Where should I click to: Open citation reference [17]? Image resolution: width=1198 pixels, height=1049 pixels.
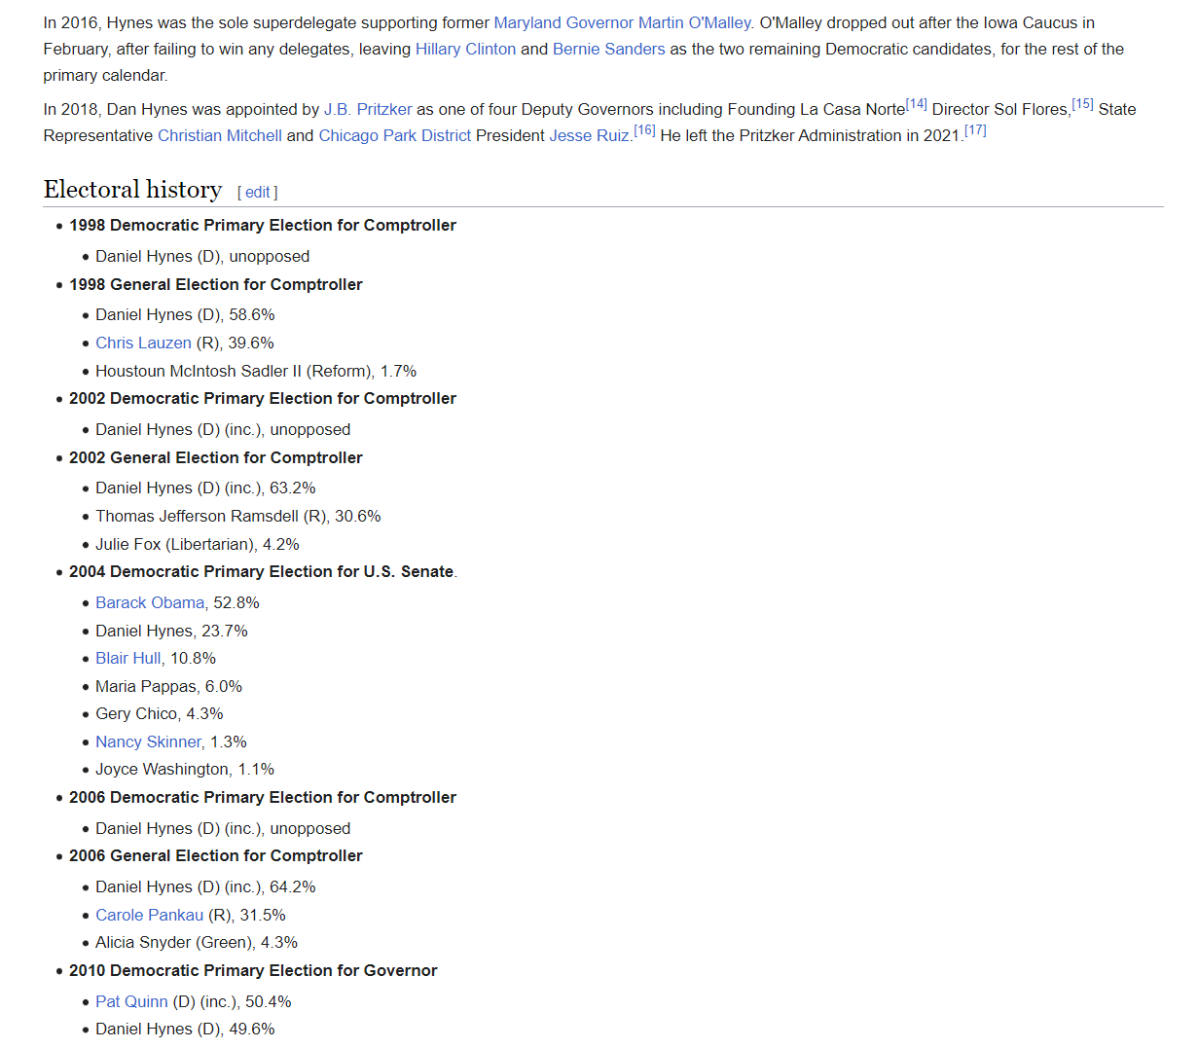point(975,130)
